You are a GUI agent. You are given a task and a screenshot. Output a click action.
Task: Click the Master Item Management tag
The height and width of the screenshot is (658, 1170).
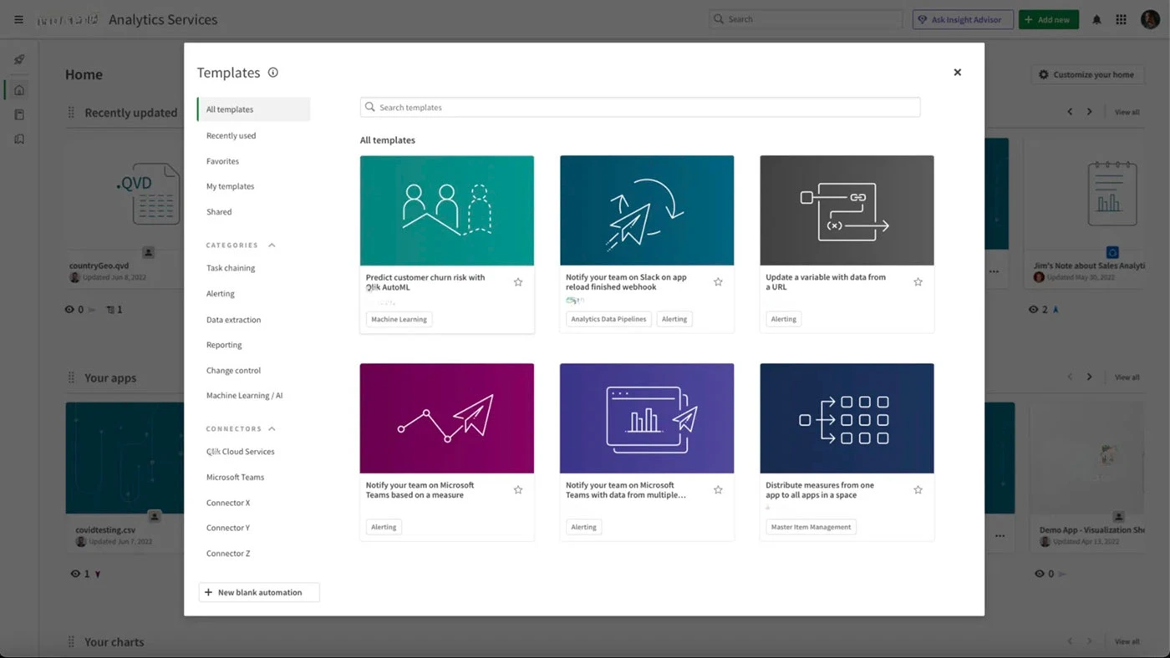811,527
